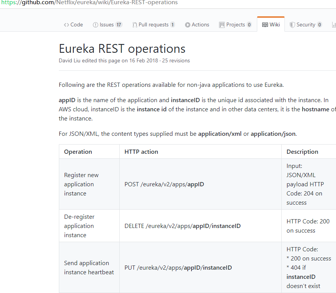The image size is (336, 293).
Task: Click the browser URL address text
Action: coord(89,3)
